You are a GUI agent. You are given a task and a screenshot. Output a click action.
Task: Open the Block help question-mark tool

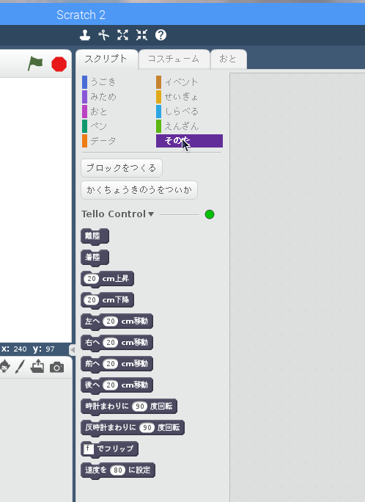click(161, 35)
